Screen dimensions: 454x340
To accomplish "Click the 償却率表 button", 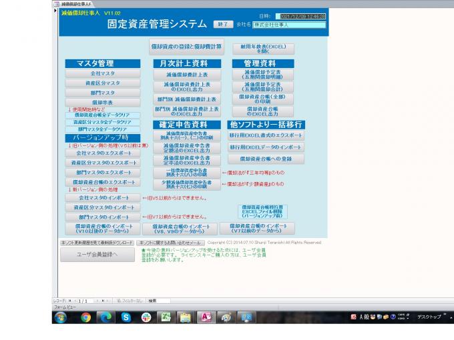I will (102, 103).
